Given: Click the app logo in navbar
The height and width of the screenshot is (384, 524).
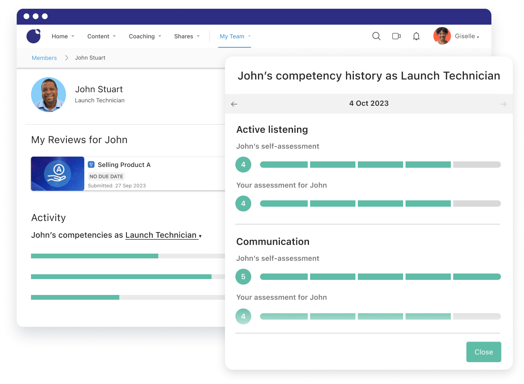Looking at the screenshot, I should click(34, 36).
